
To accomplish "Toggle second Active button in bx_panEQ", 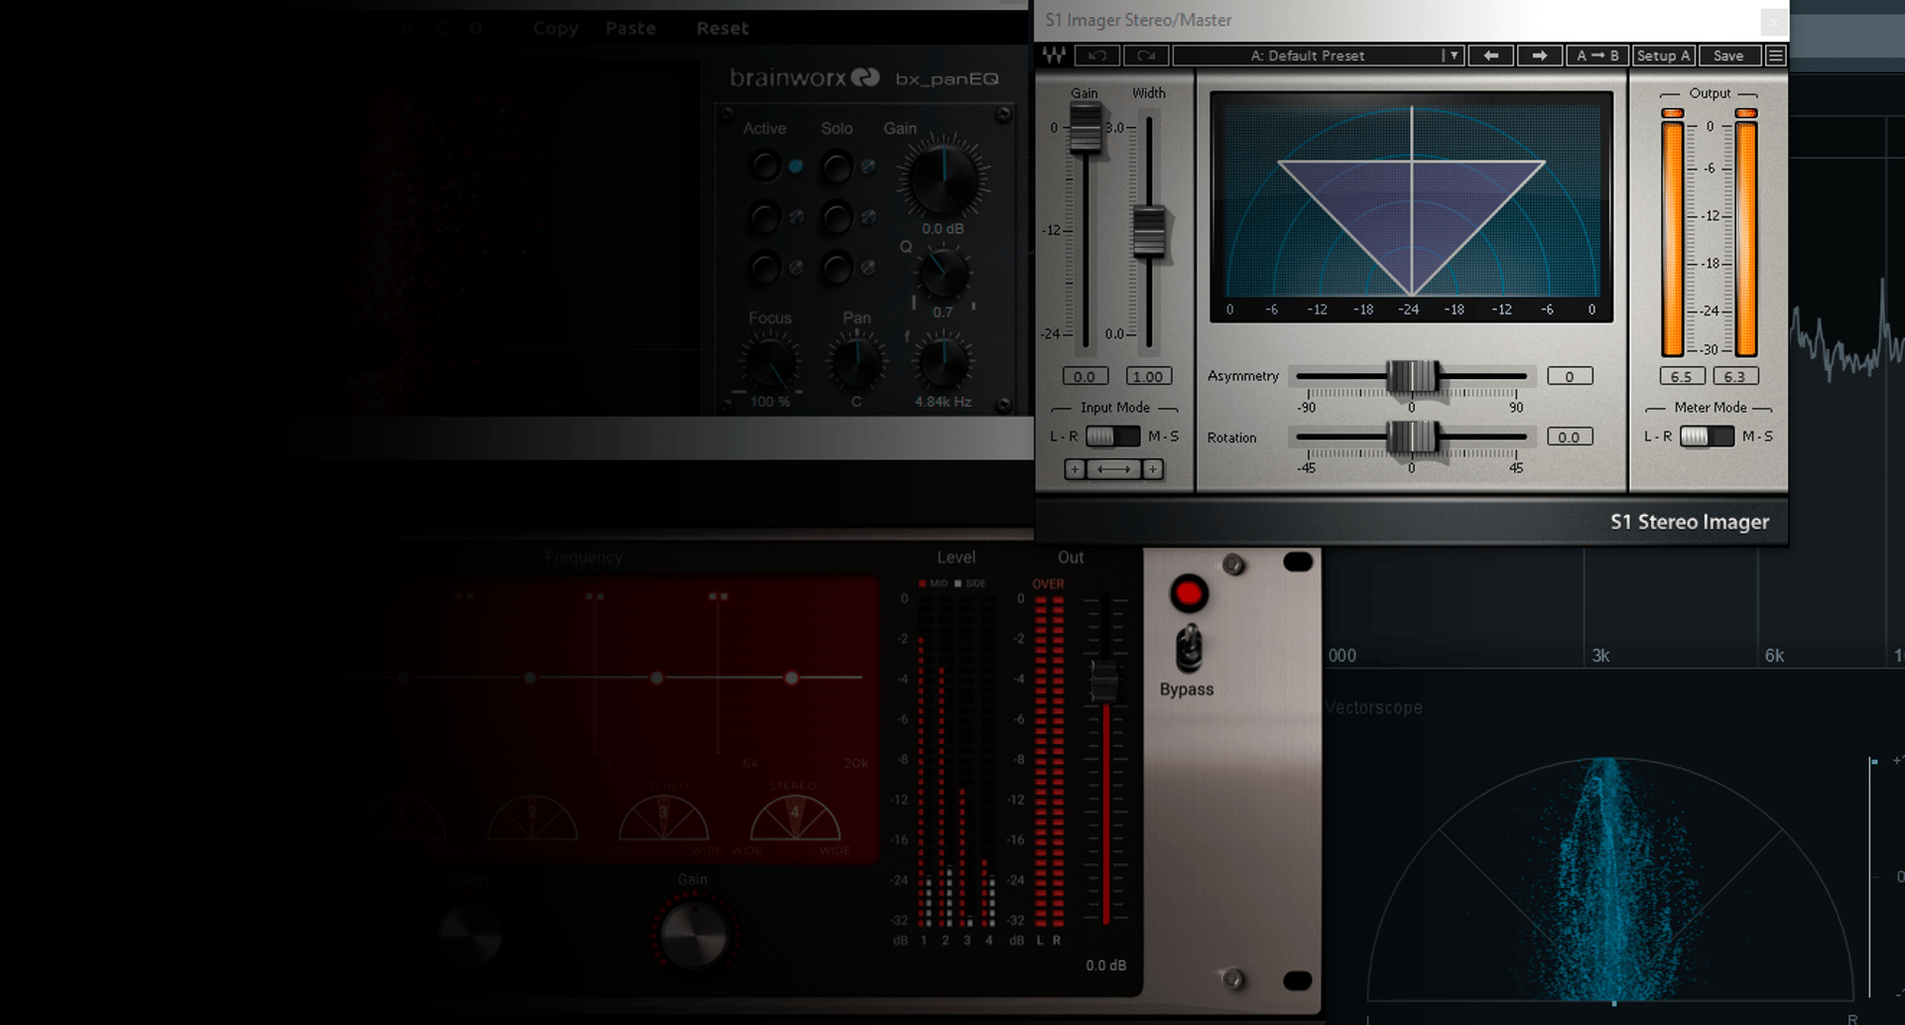I will [x=765, y=216].
